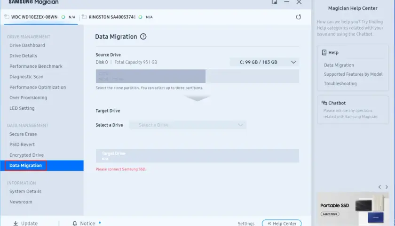Open Troubleshooting help link
Screen dimensions: 395x226
[x=340, y=83]
